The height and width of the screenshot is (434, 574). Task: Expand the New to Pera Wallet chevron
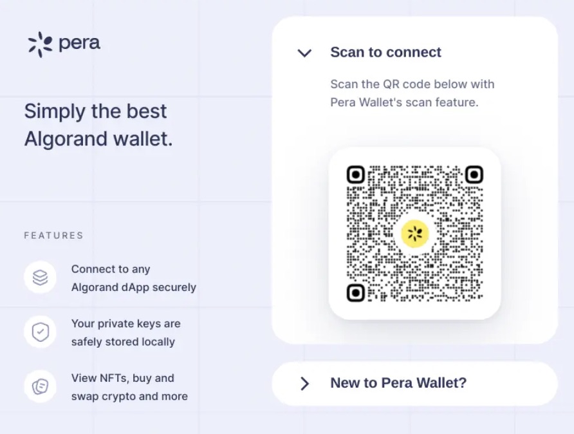coord(304,384)
